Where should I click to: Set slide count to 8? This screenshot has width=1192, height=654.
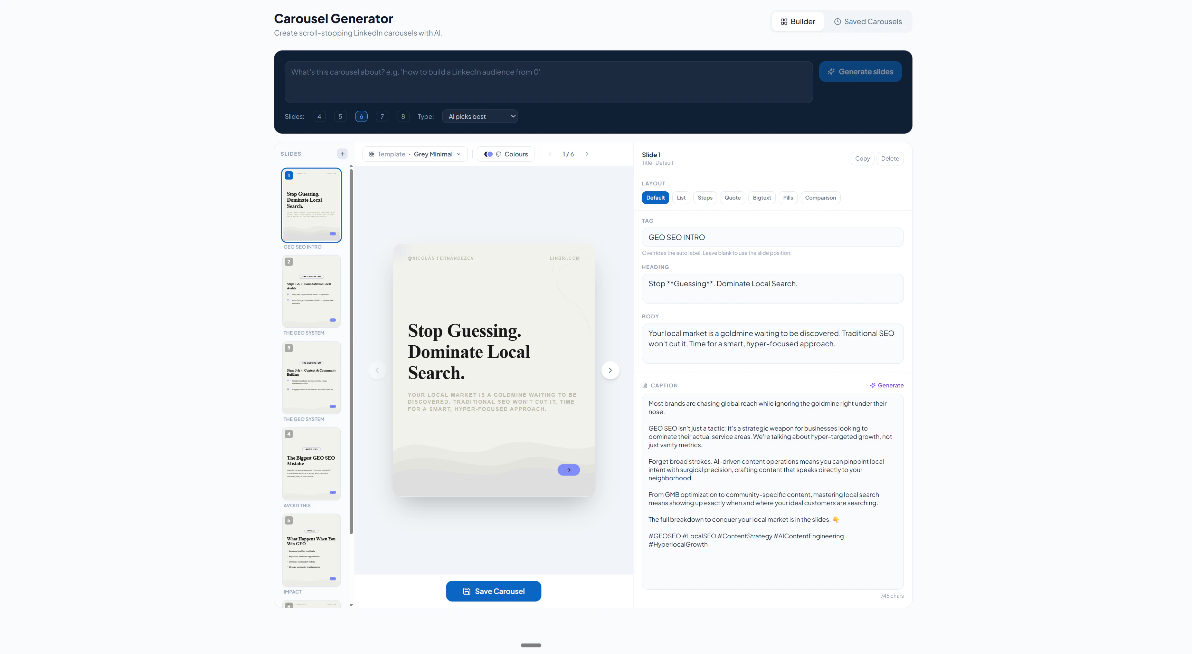tap(403, 117)
